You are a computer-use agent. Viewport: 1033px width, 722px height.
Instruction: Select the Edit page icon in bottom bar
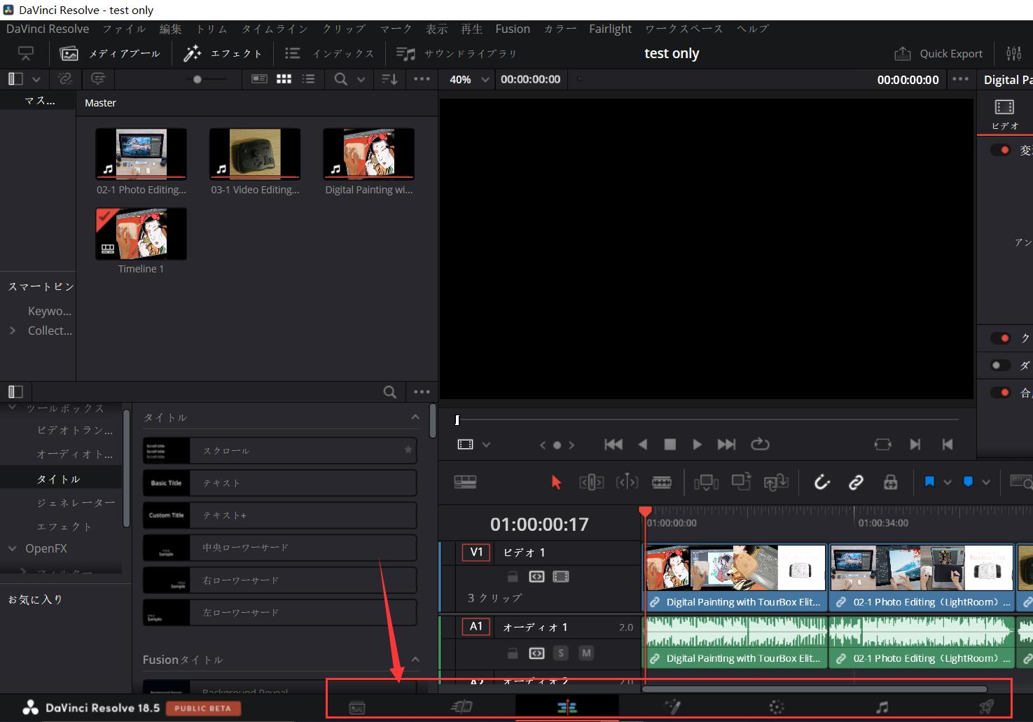567,707
